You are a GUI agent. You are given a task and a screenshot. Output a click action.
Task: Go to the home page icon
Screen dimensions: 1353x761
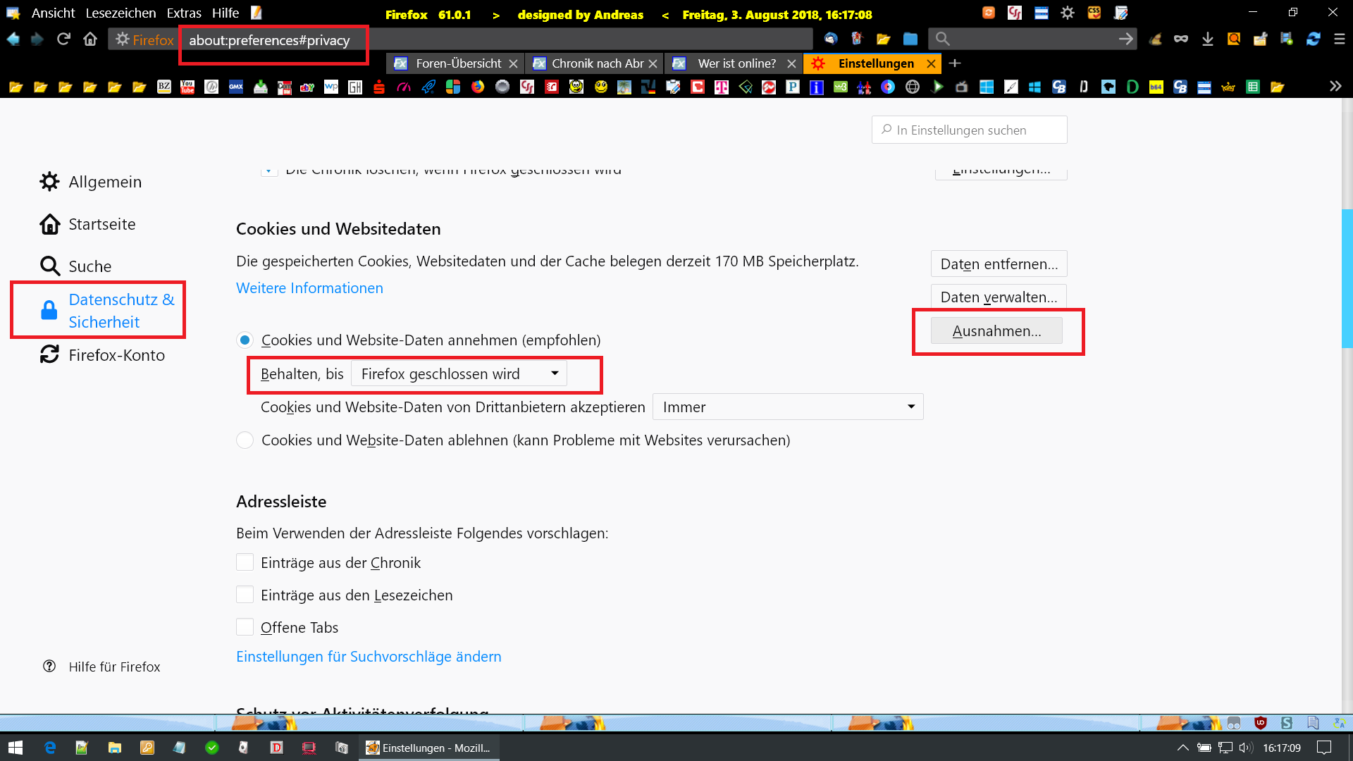(x=90, y=39)
